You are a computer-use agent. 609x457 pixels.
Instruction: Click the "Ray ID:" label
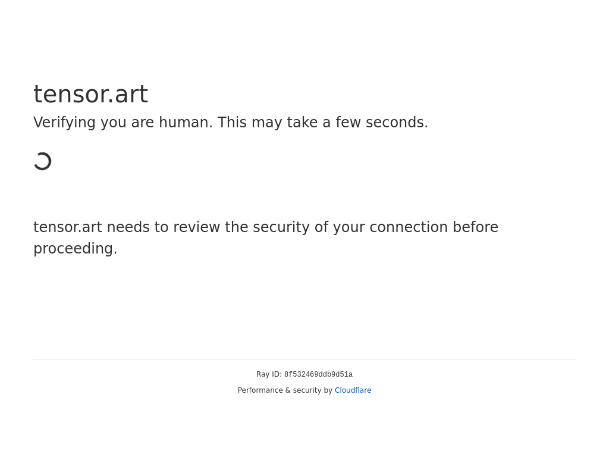269,374
